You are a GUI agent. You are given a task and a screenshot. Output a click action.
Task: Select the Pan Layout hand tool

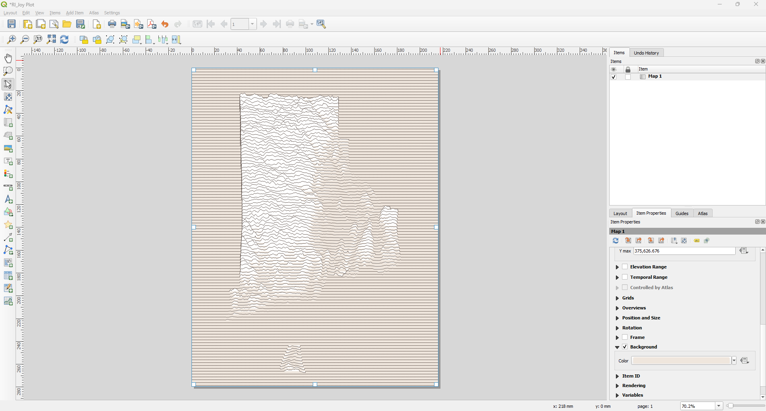8,59
